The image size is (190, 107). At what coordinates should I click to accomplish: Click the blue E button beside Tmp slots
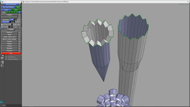[20, 12]
